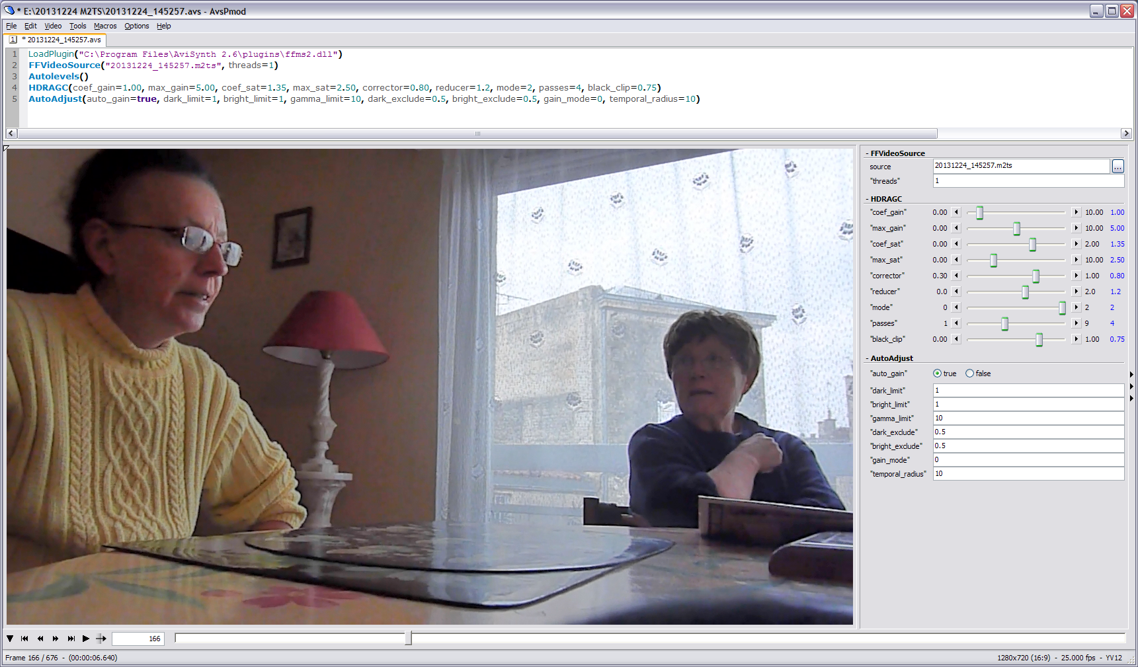Increase max_sat with its right arrow

point(1077,260)
